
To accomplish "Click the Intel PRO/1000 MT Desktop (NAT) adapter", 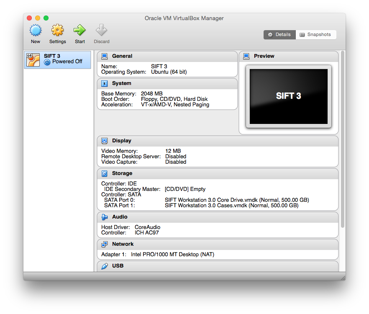I will (x=172, y=255).
